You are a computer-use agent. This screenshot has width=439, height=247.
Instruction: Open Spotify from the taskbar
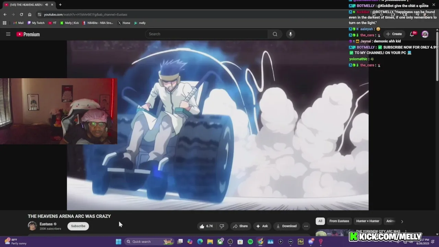[x=250, y=242]
